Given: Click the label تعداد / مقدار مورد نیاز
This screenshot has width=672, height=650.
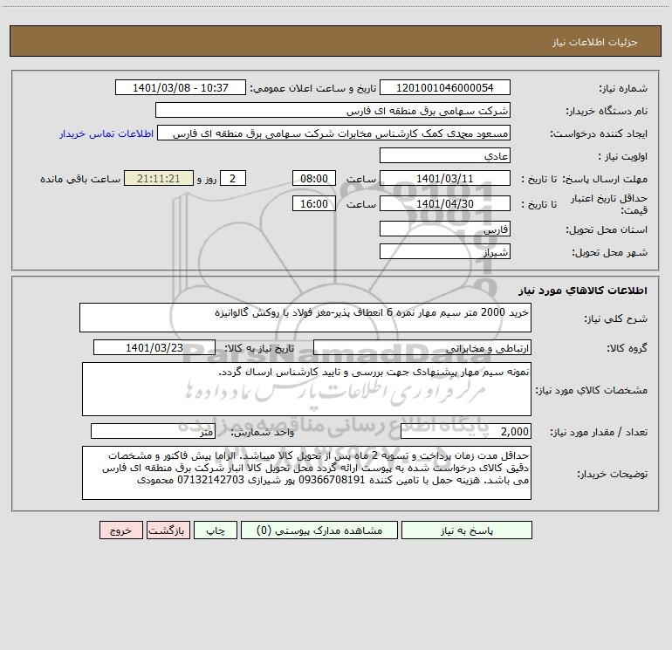Looking at the screenshot, I should (x=599, y=433).
